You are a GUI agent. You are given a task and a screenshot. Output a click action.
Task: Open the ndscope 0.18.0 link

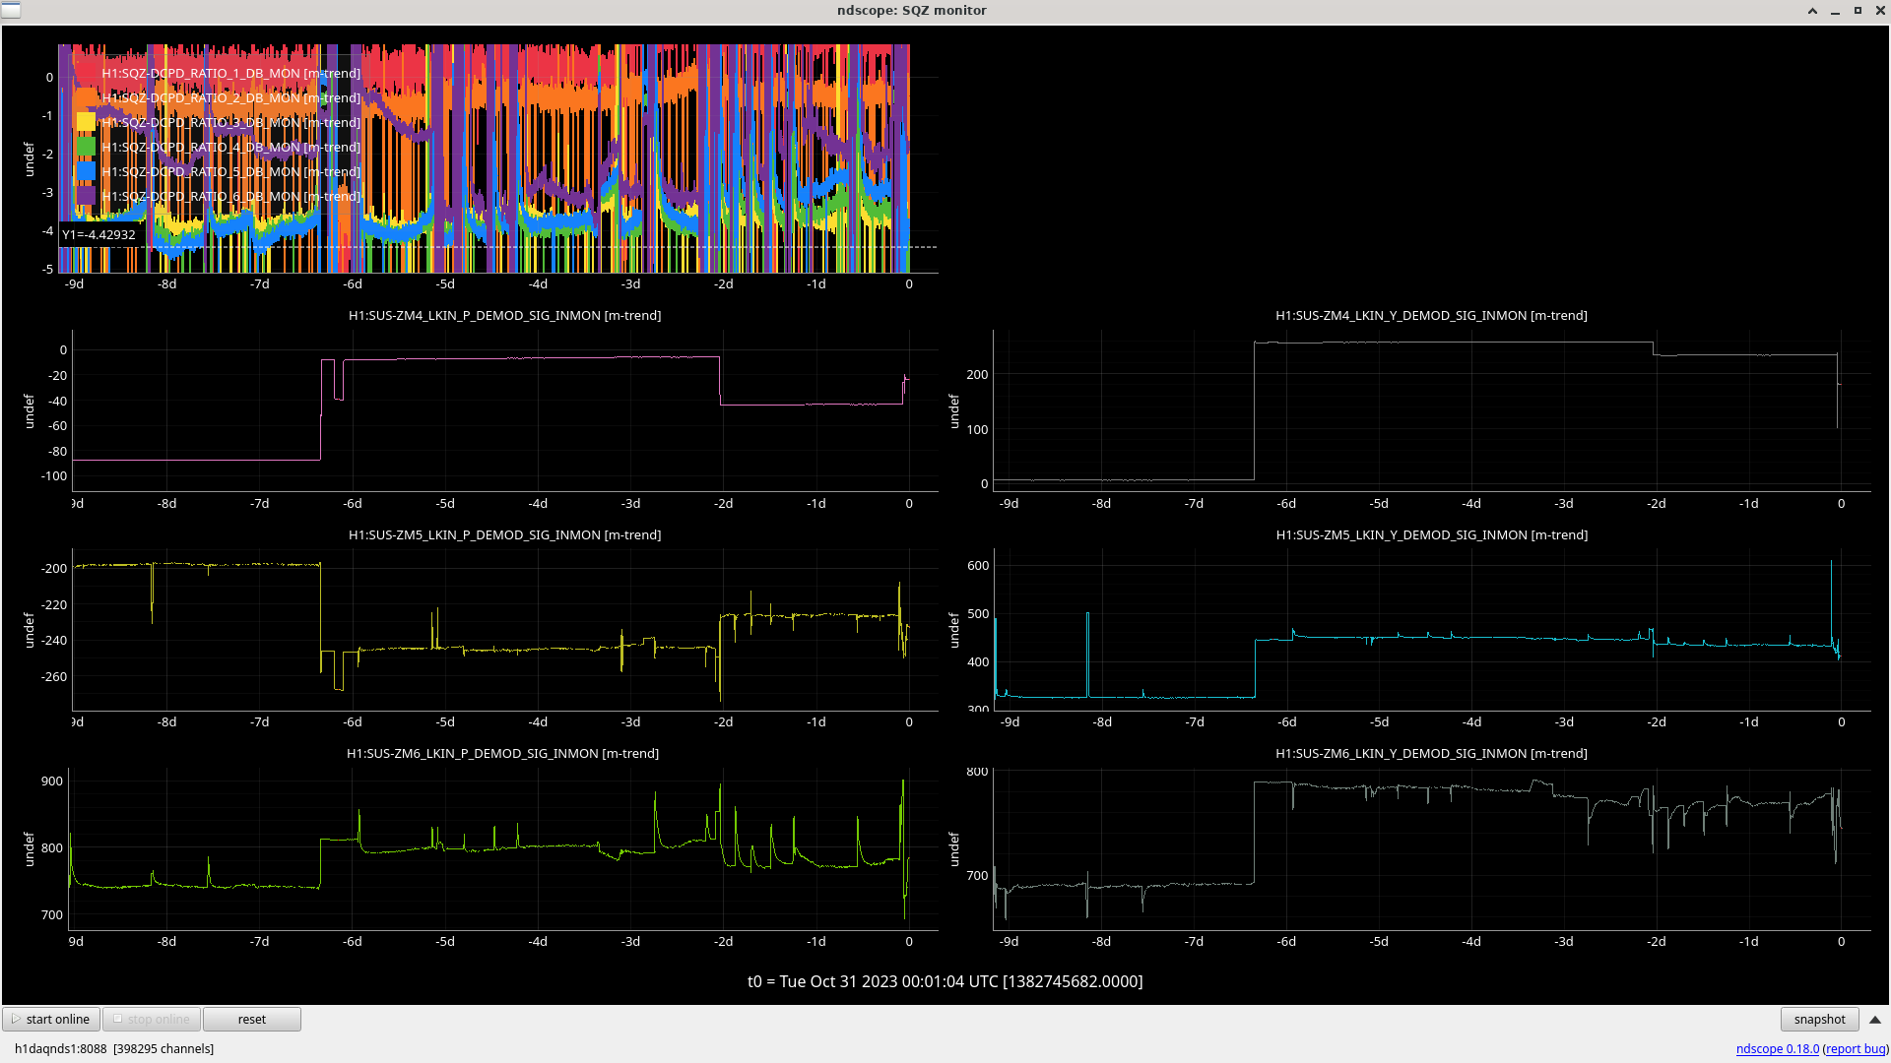[x=1778, y=1048]
